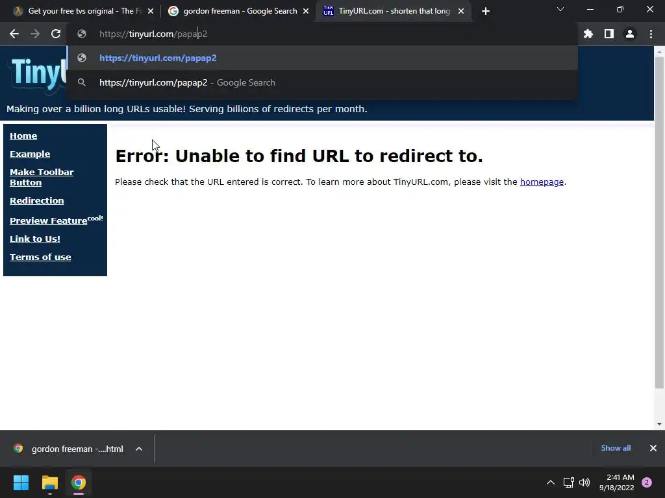Click the address bar URL field
665x498 pixels.
point(322,34)
